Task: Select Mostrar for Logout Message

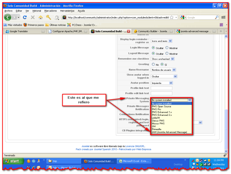Action: [x=167, y=53]
